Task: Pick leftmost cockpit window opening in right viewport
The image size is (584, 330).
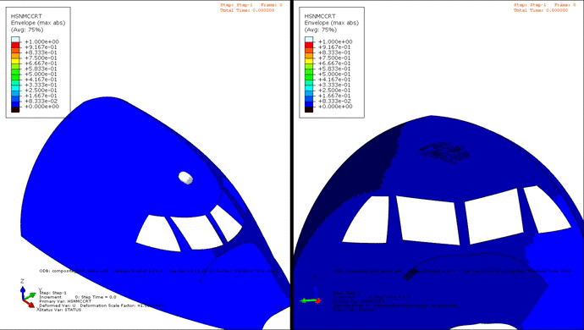Action: point(366,221)
